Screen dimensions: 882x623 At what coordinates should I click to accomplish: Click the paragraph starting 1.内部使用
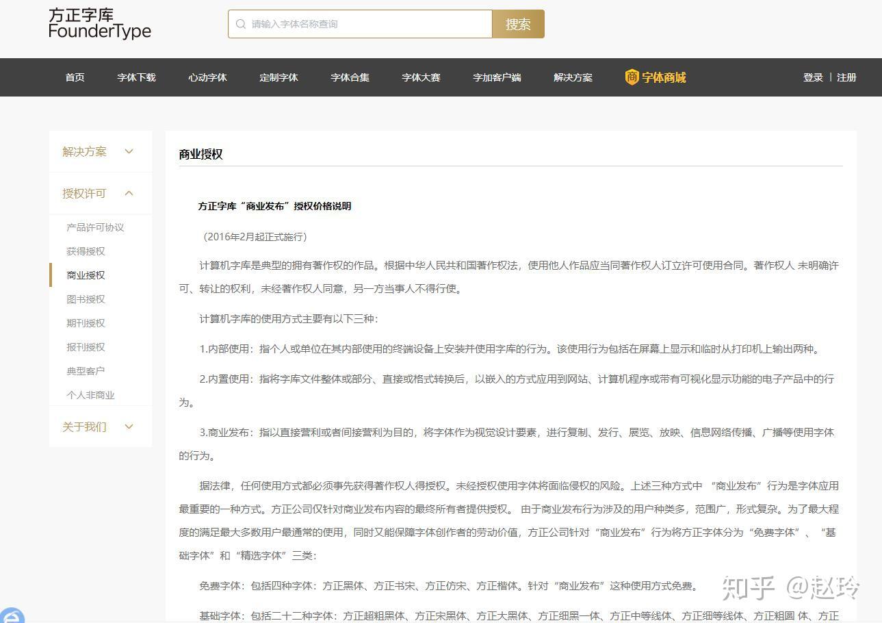510,349
